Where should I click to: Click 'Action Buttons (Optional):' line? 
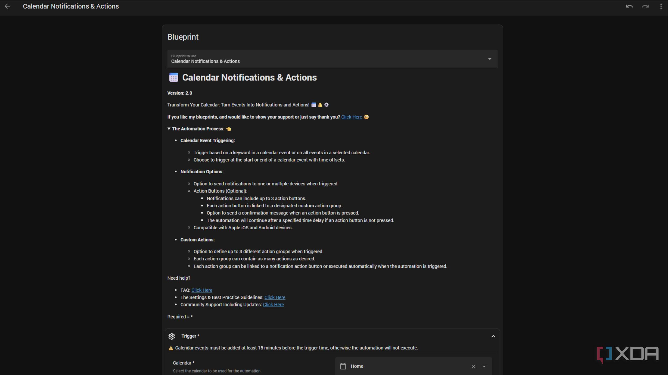pyautogui.click(x=220, y=191)
